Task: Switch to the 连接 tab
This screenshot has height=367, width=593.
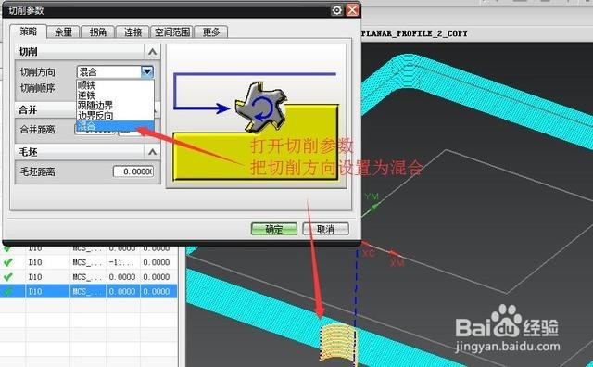Action: point(132,32)
